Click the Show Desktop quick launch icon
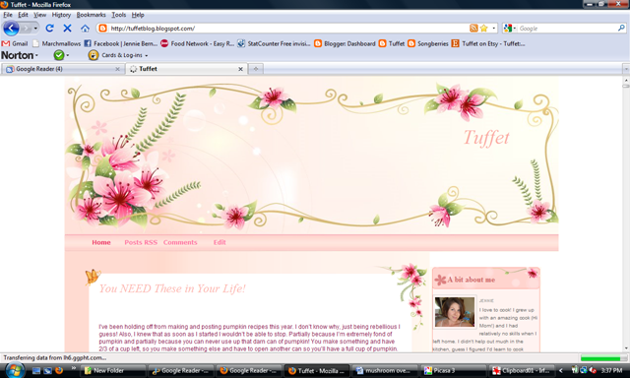The height and width of the screenshot is (378, 630). (x=36, y=371)
